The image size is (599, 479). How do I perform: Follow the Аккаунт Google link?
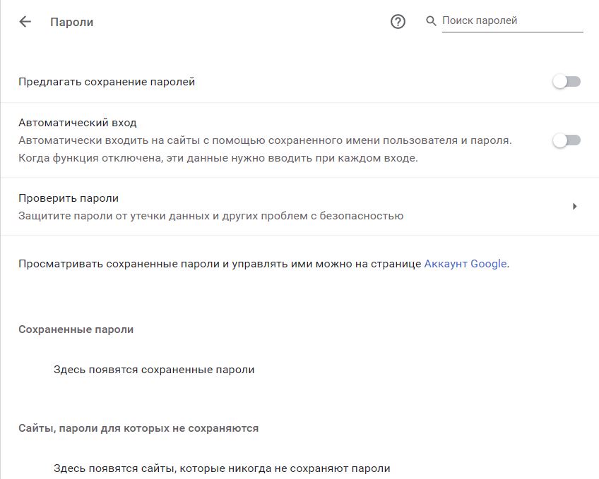pyautogui.click(x=465, y=264)
